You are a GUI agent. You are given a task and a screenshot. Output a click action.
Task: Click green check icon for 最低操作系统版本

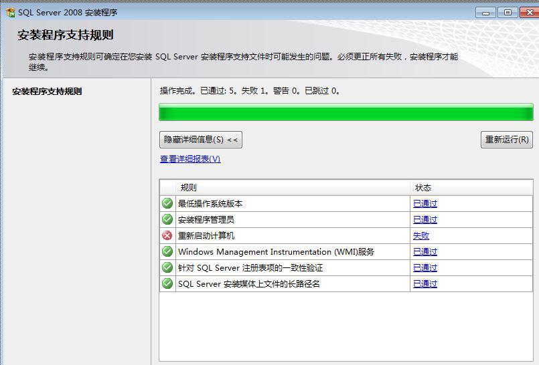(167, 203)
